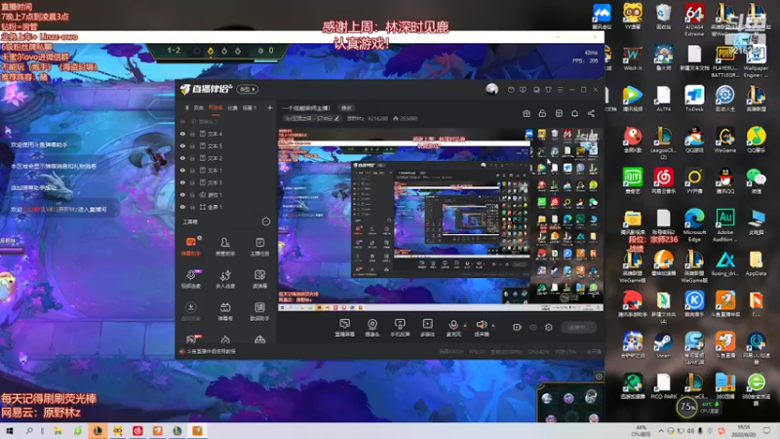The height and width of the screenshot is (439, 780).
Task: Open WeGame desktop shortcut
Action: [724, 140]
